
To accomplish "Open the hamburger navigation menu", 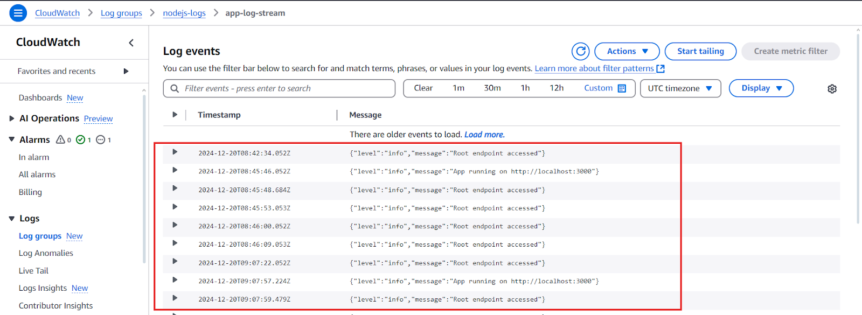I will (x=18, y=13).
